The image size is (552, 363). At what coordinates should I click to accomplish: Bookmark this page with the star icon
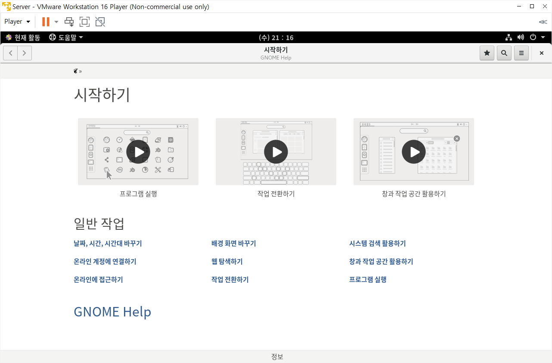point(487,53)
